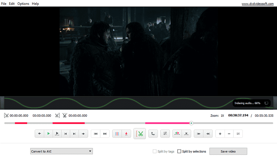Screen dimensions: 277x159
Task: Go to the previous frame
Action: coord(66,134)
